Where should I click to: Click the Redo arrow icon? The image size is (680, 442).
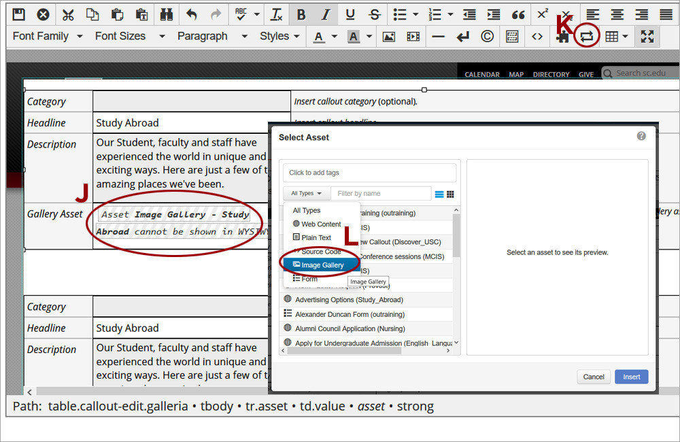coord(216,15)
